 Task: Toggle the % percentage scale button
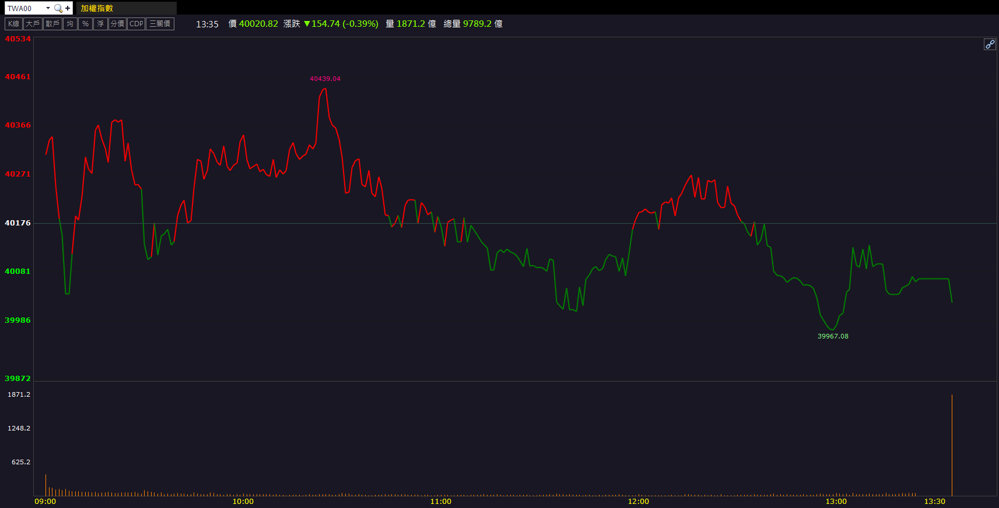click(x=85, y=24)
